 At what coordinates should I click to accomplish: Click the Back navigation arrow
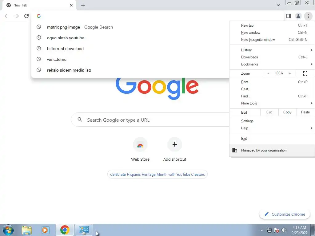7,16
